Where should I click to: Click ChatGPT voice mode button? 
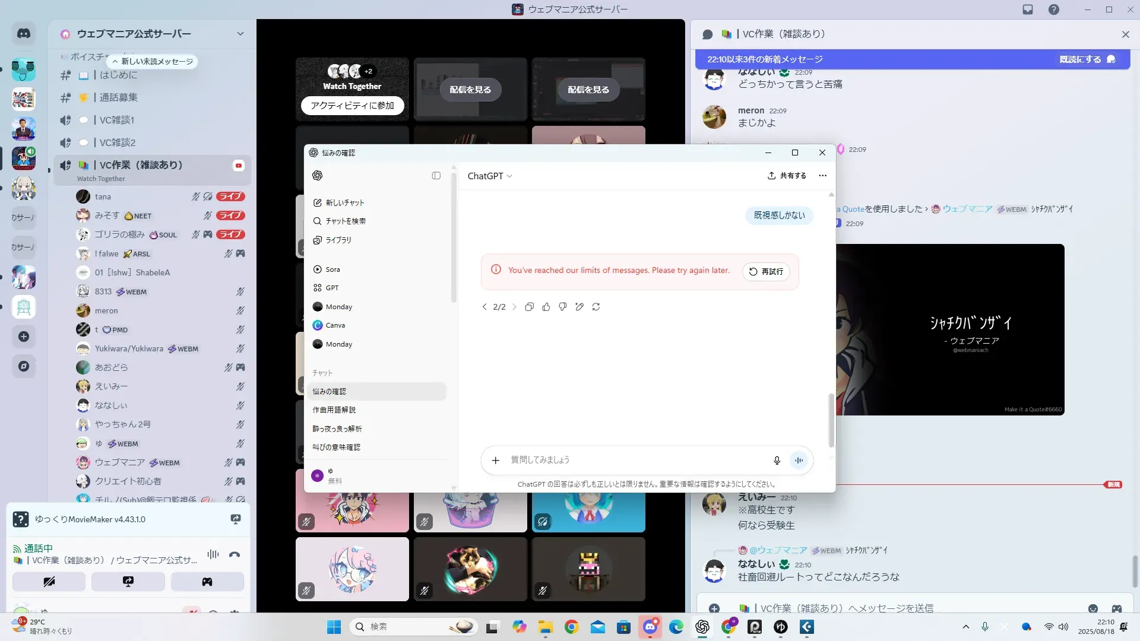[799, 460]
